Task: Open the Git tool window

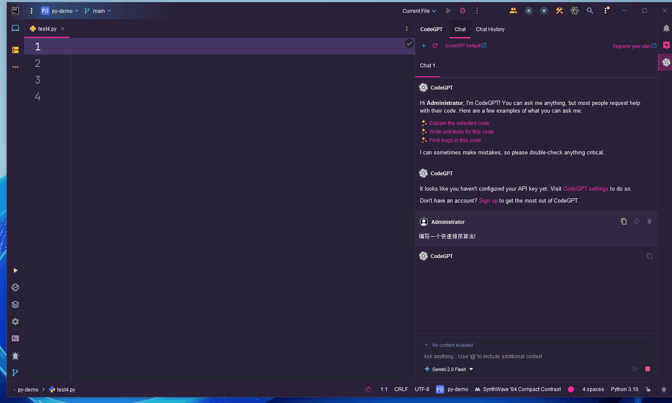Action: [x=15, y=373]
